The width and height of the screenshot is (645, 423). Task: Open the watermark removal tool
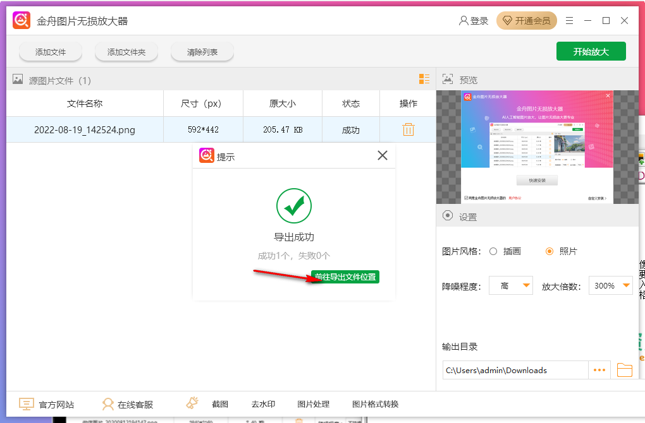point(263,404)
